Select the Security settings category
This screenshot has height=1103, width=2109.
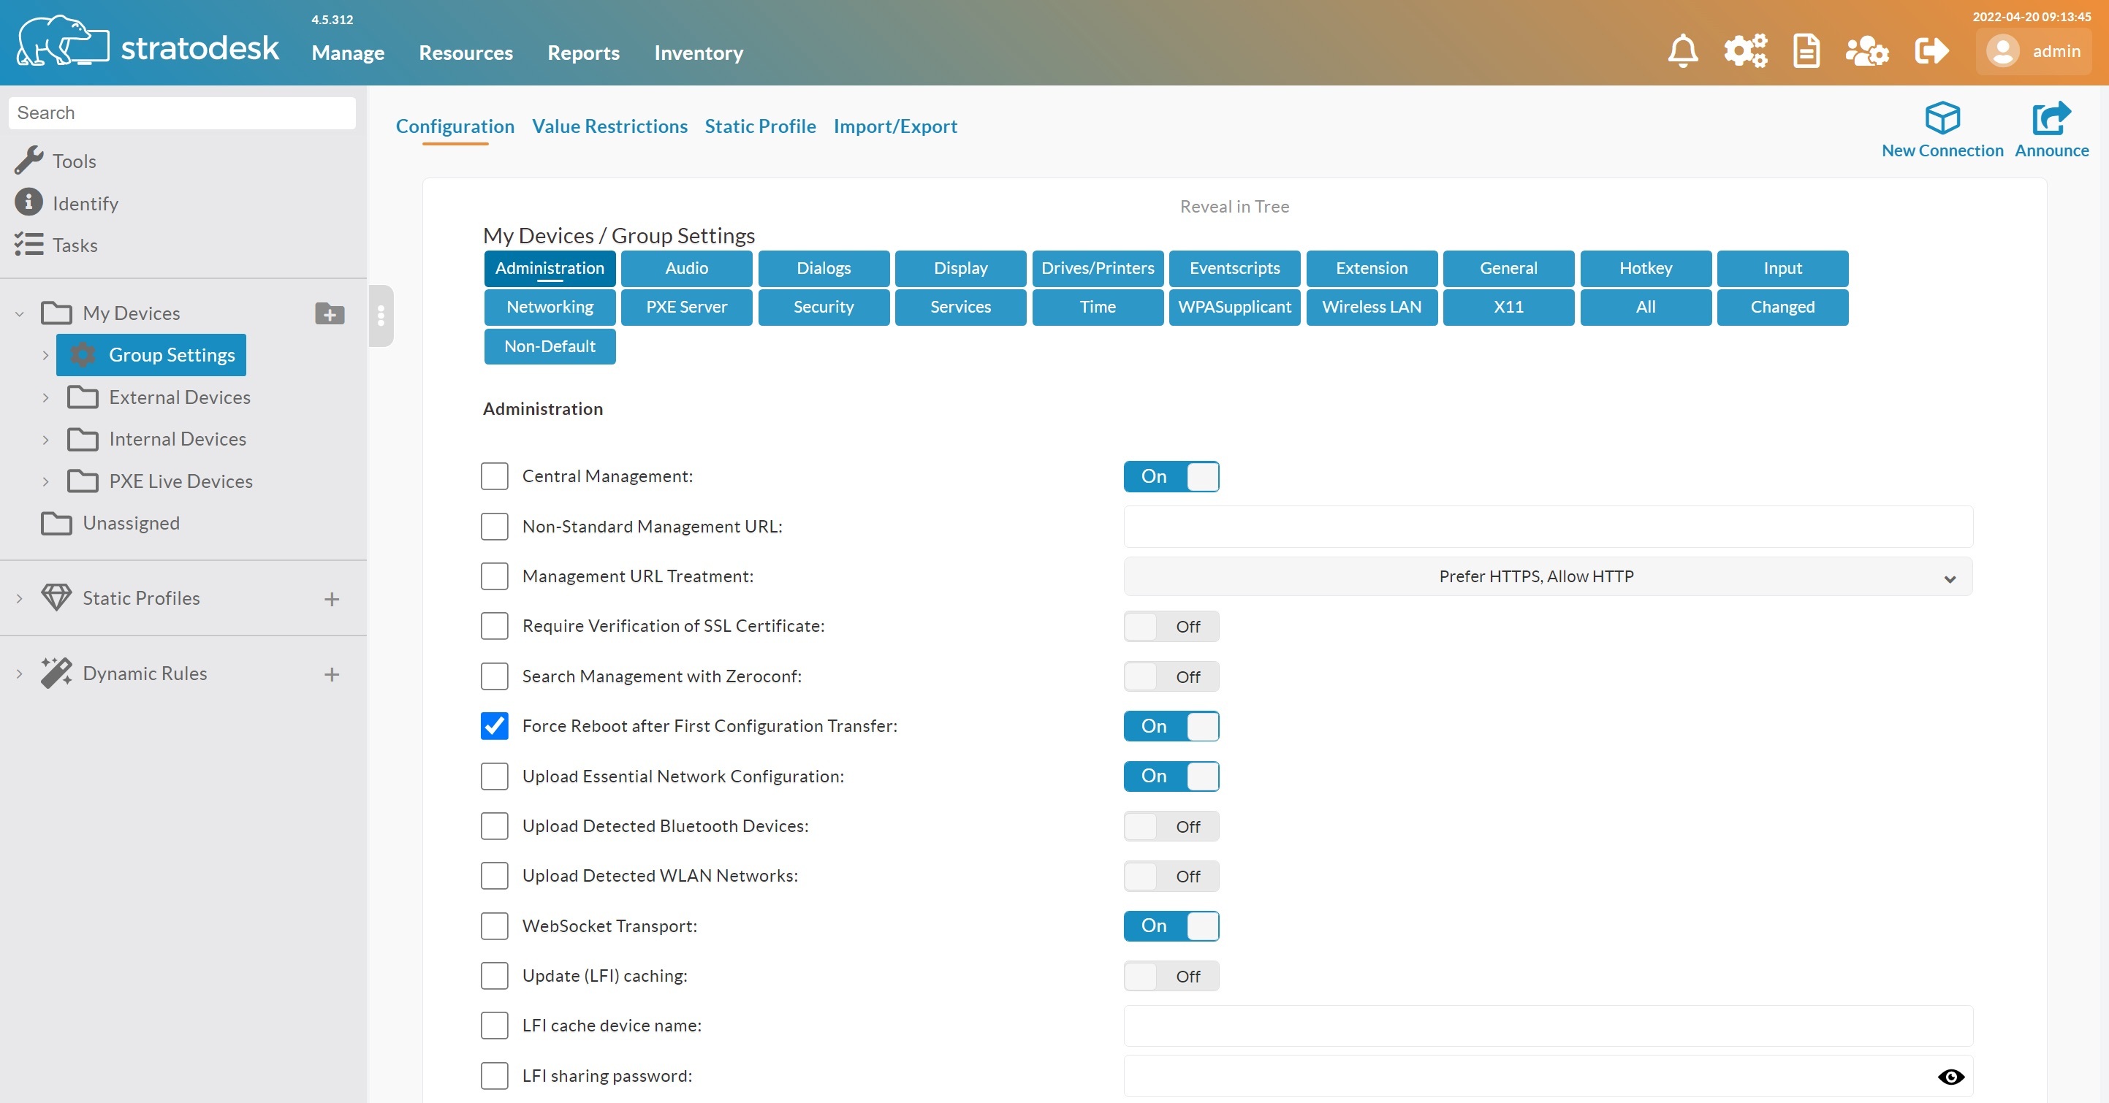coord(824,307)
